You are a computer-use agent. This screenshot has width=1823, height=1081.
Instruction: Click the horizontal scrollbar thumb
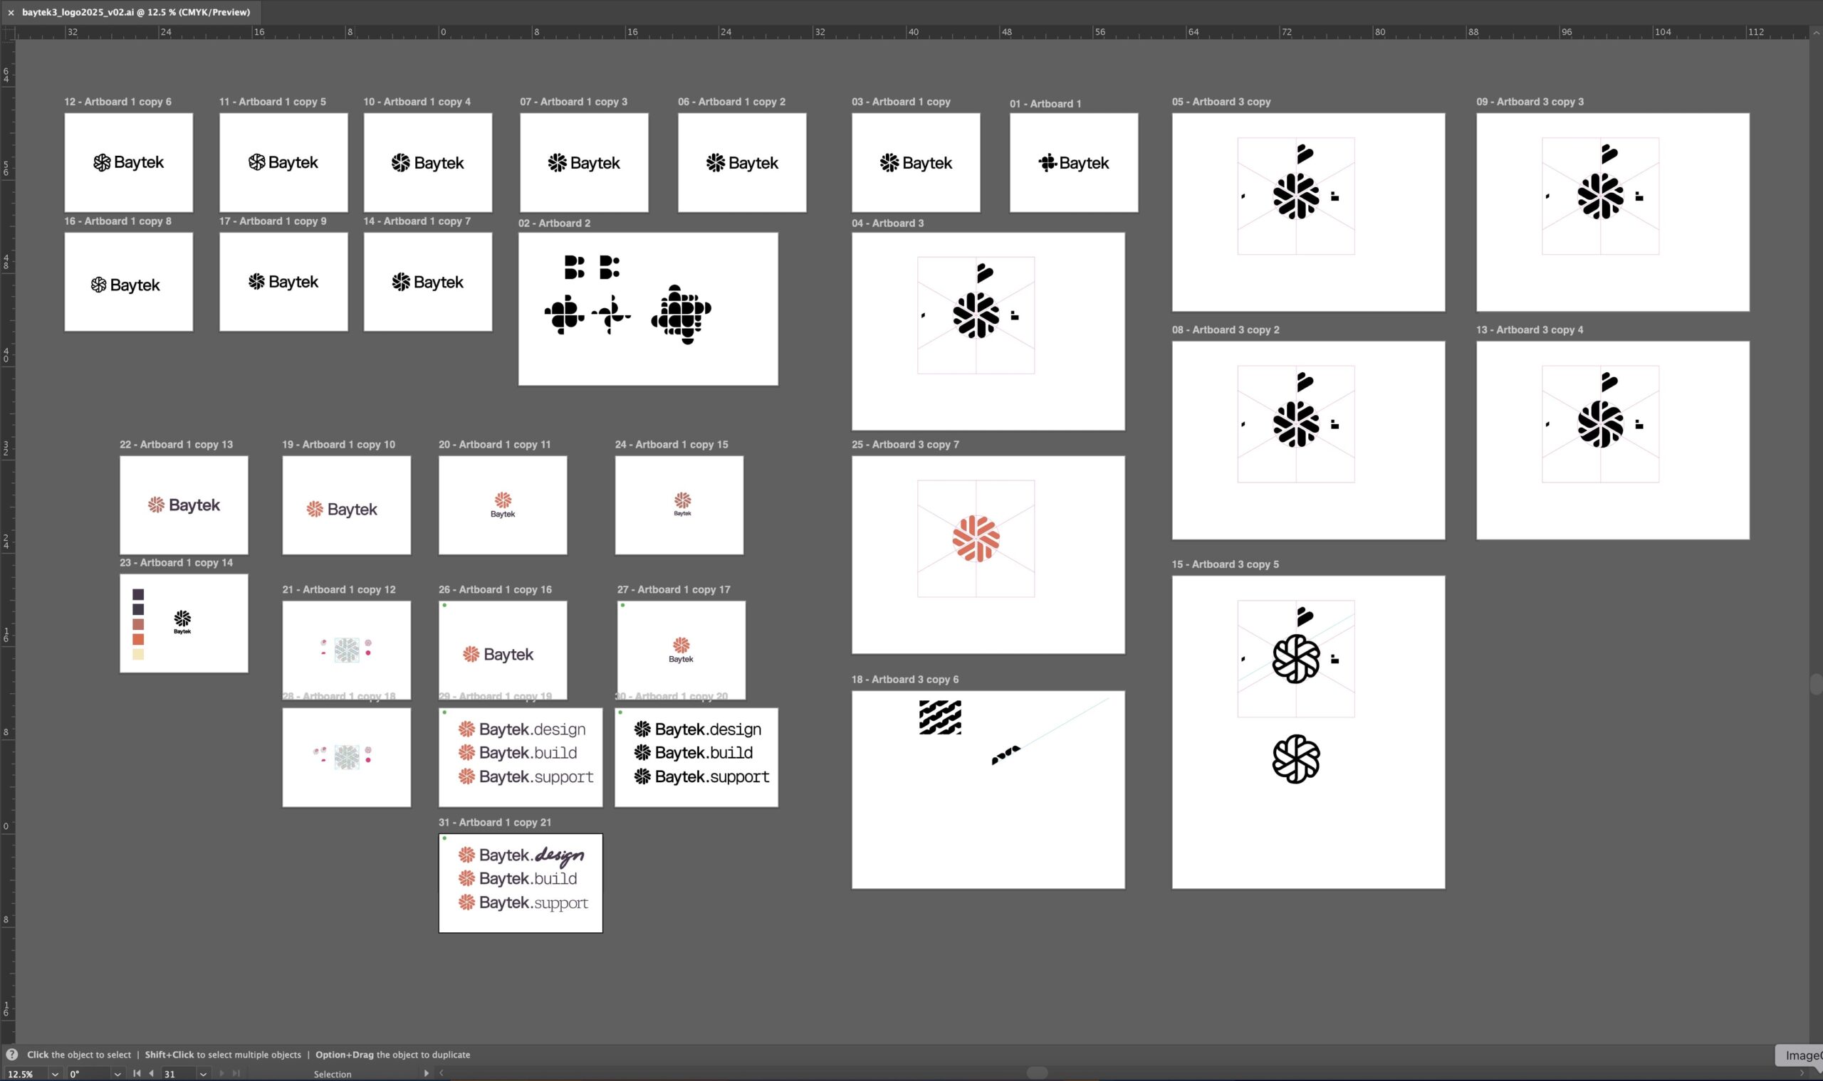[x=1037, y=1072]
